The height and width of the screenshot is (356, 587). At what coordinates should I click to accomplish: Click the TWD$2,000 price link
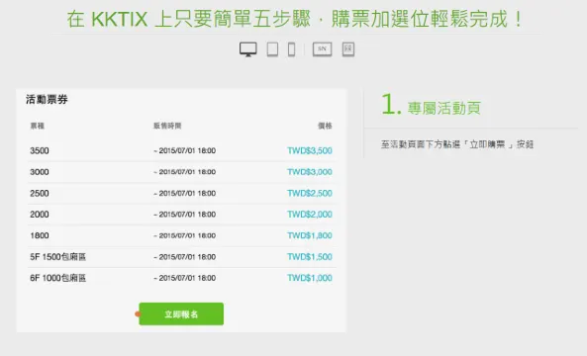coord(310,215)
